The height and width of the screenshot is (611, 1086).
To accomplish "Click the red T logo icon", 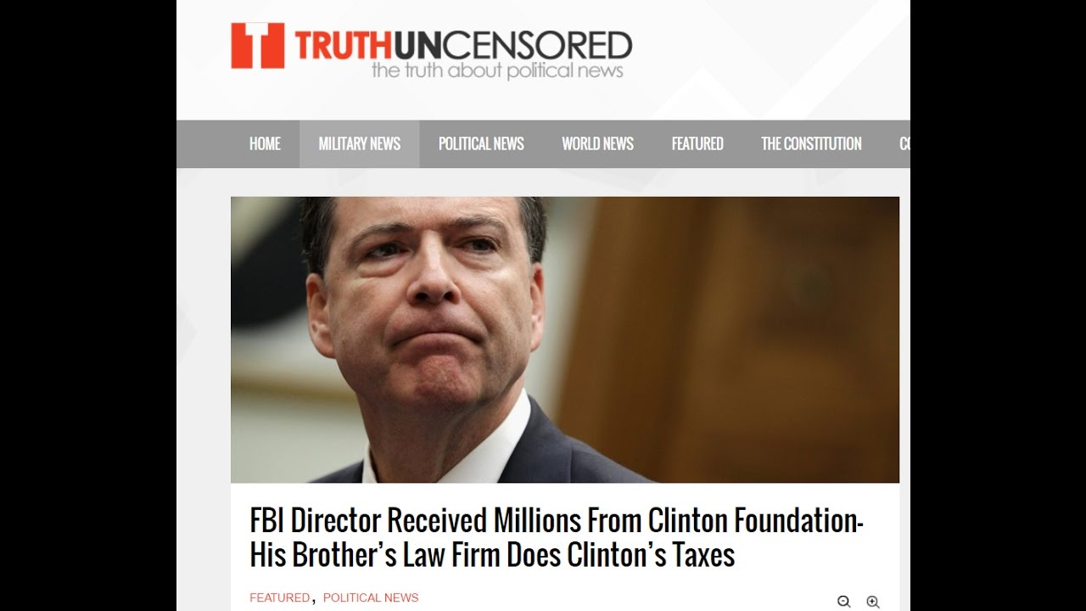I will [x=258, y=45].
